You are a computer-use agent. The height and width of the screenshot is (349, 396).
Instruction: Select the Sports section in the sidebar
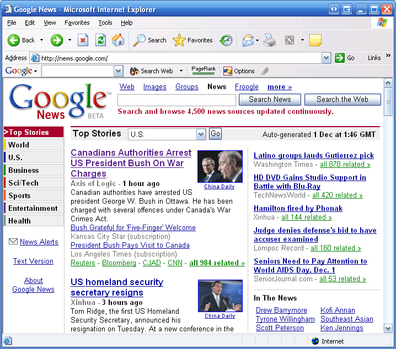(x=34, y=195)
